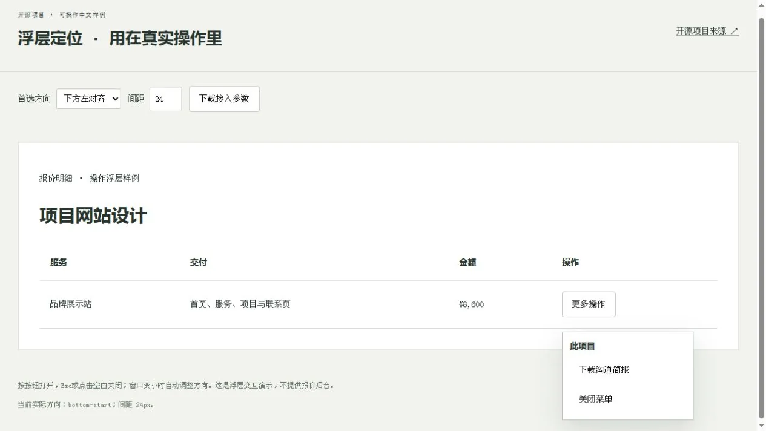Screen dimensions: 766x431
Task: Click the 此项目 menu heading
Action: click(x=583, y=346)
